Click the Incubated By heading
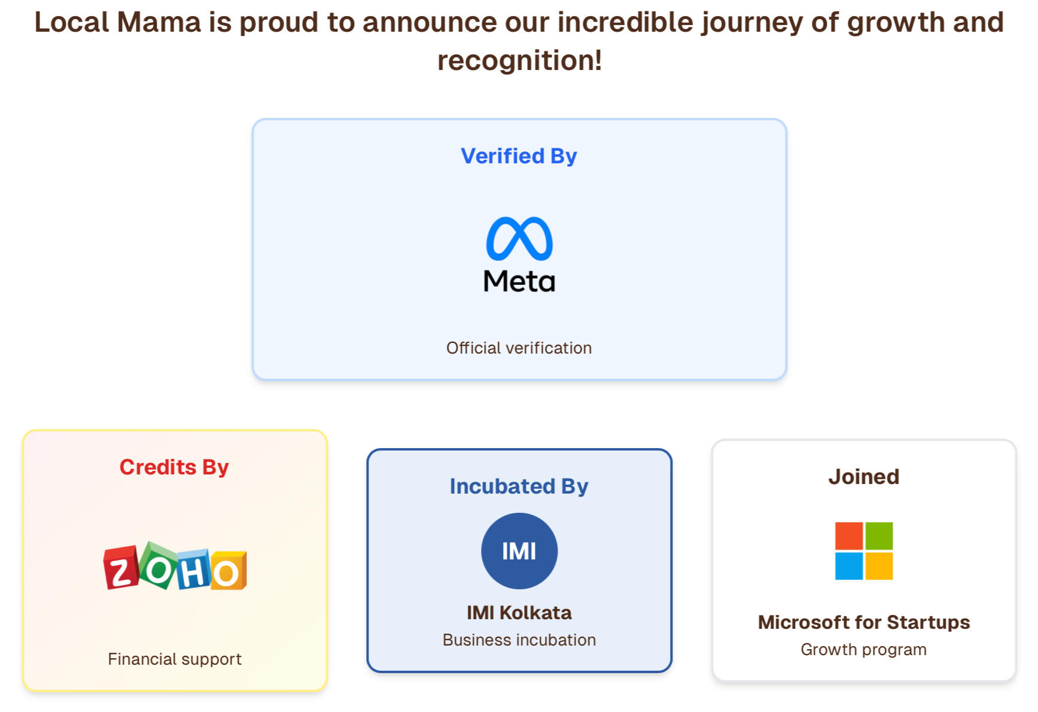1038x712 pixels. pos(519,486)
